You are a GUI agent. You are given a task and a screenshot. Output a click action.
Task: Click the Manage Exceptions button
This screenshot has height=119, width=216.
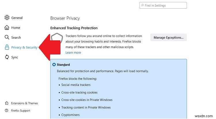pos(168,37)
